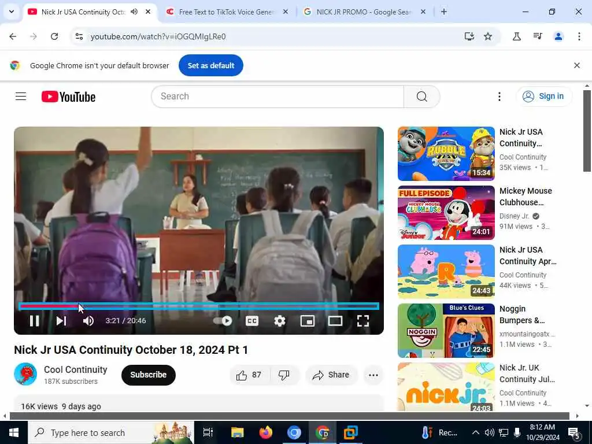
Task: Install app icon in address bar
Action: pyautogui.click(x=469, y=36)
